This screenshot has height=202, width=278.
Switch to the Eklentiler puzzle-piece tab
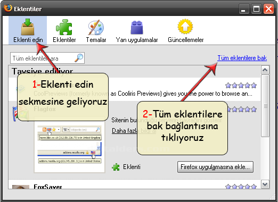tap(64, 30)
